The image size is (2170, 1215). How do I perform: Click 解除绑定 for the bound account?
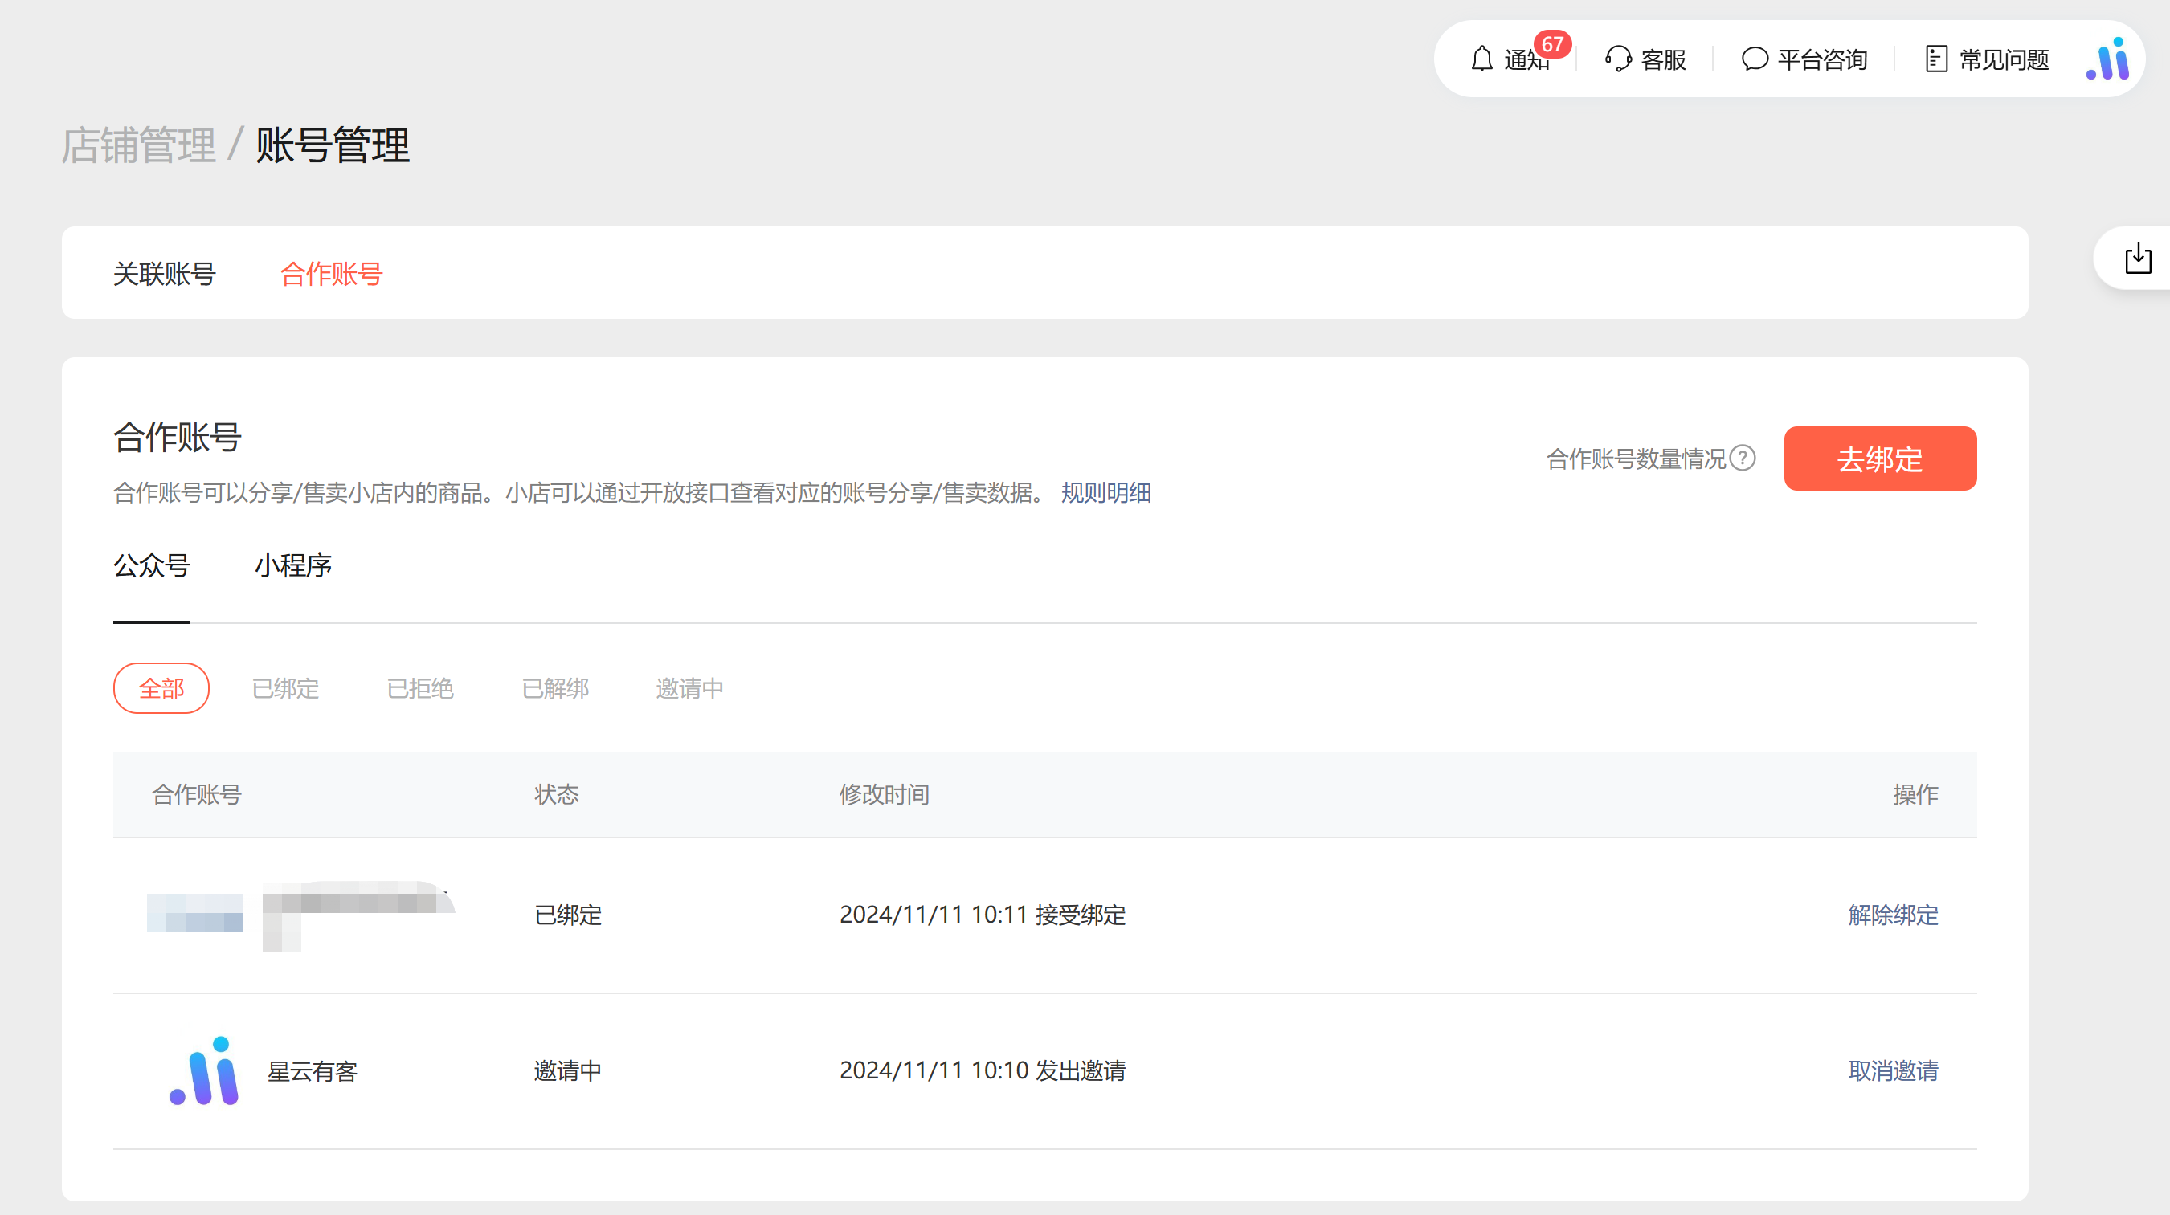[1893, 915]
